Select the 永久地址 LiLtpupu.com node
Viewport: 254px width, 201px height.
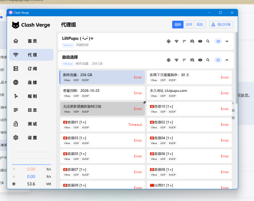click(x=189, y=93)
